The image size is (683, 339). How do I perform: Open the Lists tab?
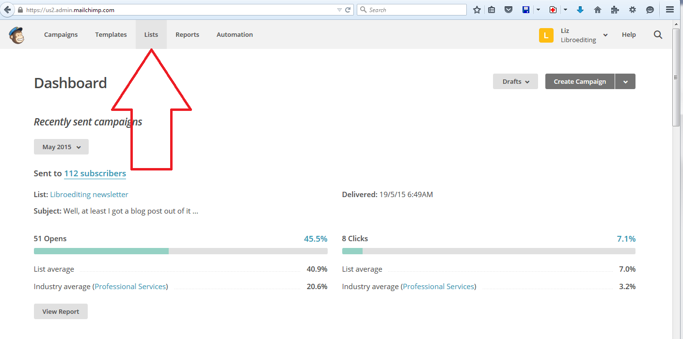click(x=151, y=35)
